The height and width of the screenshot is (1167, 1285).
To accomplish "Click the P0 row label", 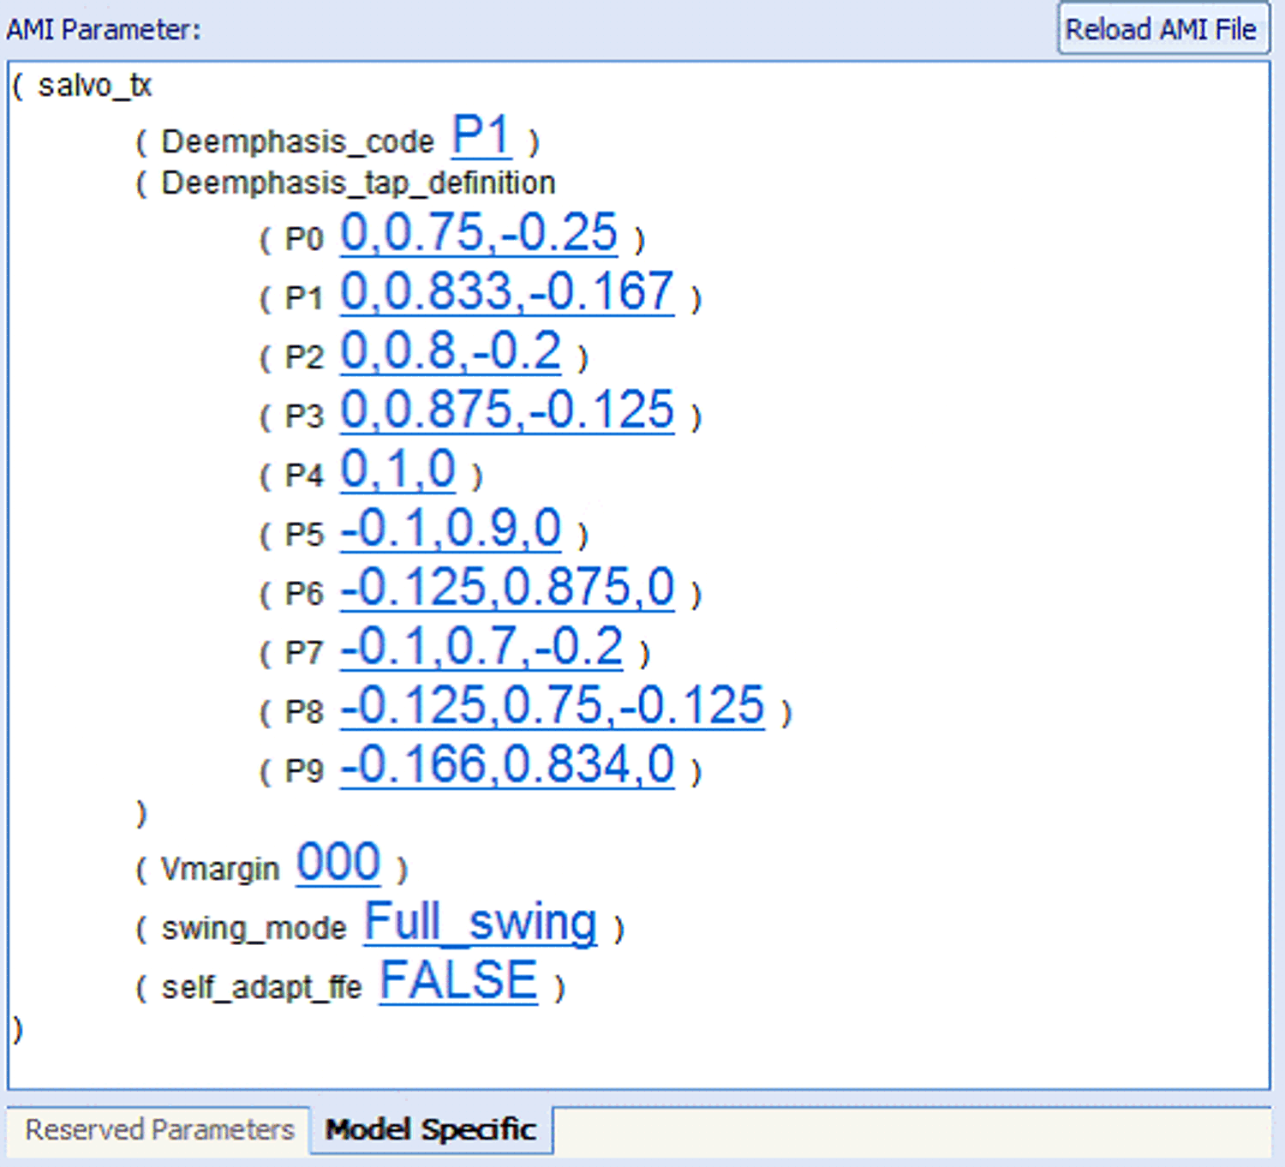I will pos(304,239).
